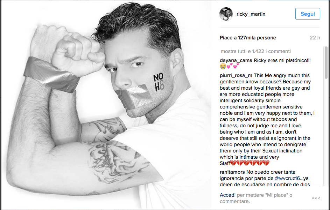
Task: Open dayana_cama commenter profile
Action: click(x=236, y=60)
